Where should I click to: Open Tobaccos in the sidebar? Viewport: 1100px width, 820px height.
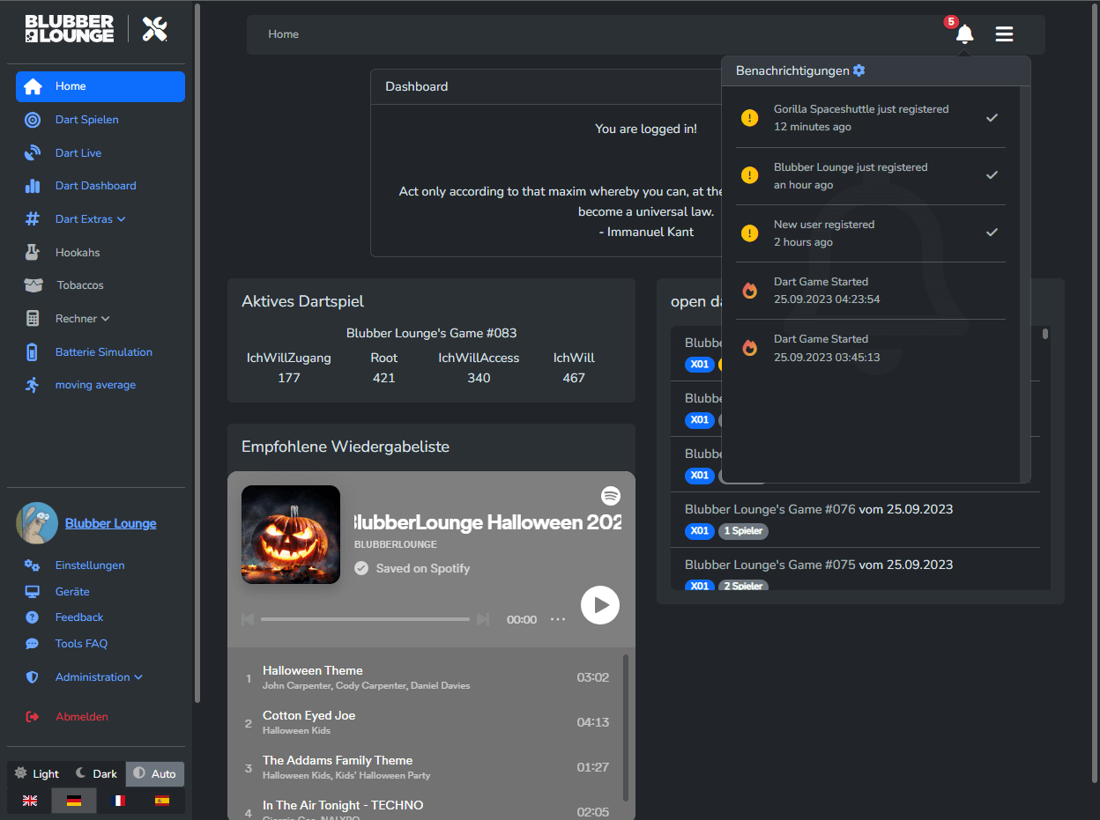coord(80,285)
